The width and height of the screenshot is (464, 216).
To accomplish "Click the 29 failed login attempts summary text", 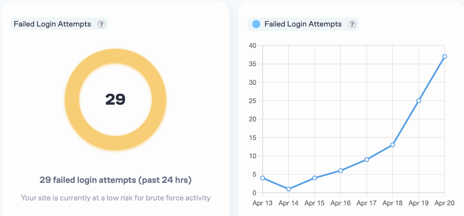I will tap(116, 180).
